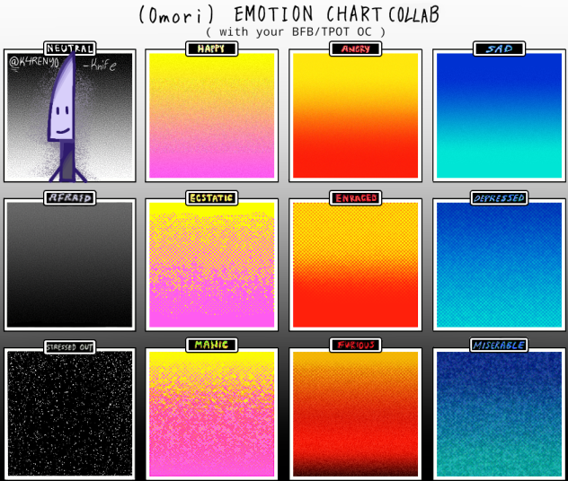This screenshot has width=568, height=481.
Task: Select the yellow-to-pink Happy panel
Action: (211, 115)
